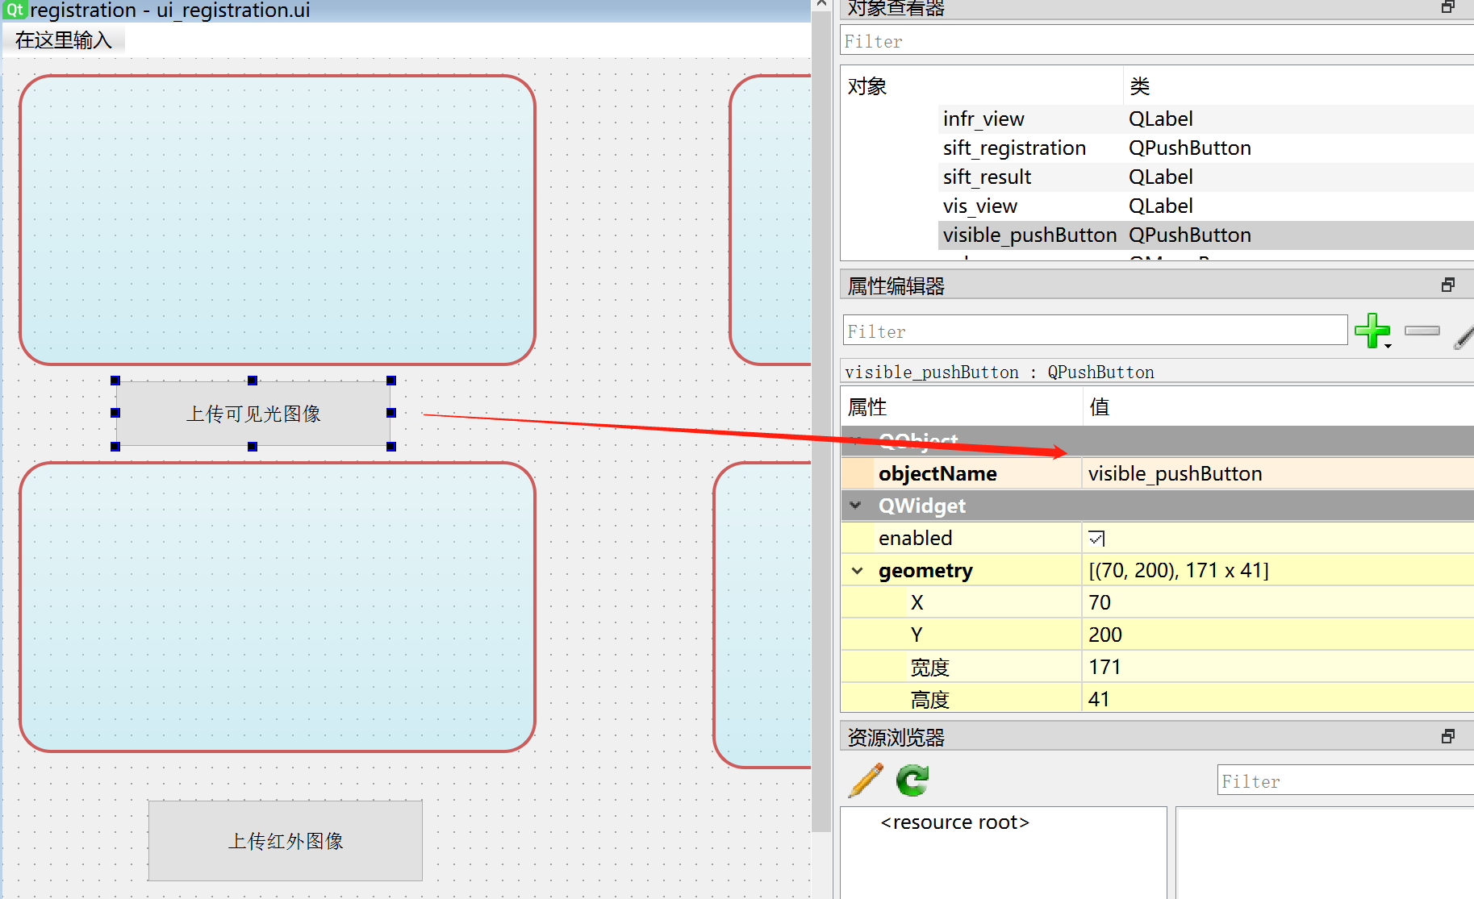Select <resource root> in the resource browser

(x=954, y=822)
